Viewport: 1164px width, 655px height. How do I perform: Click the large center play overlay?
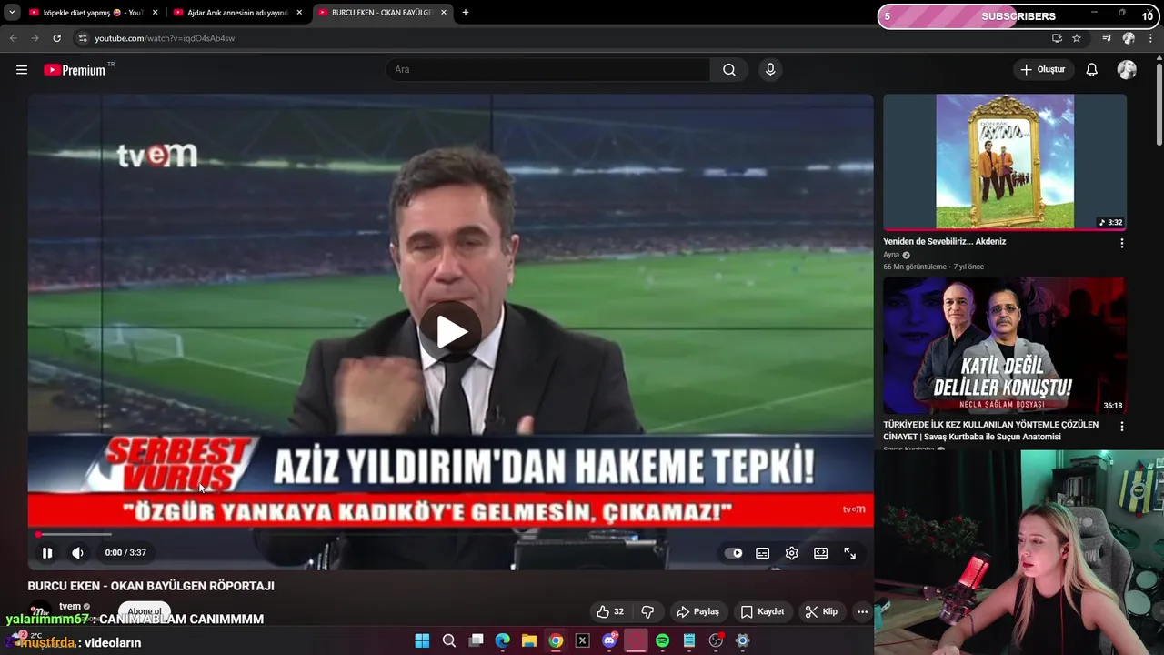(x=450, y=332)
